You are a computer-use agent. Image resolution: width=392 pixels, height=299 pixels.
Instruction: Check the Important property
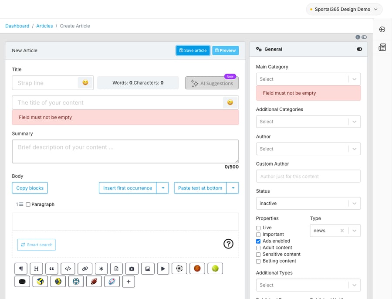pos(258,234)
